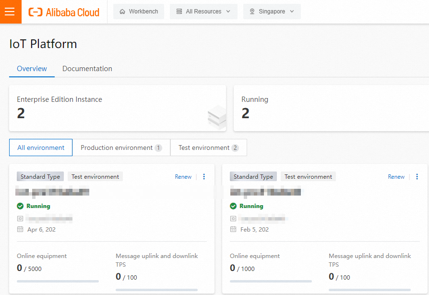429x295 pixels.
Task: Open the hamburger navigation menu
Action: pyautogui.click(x=11, y=12)
